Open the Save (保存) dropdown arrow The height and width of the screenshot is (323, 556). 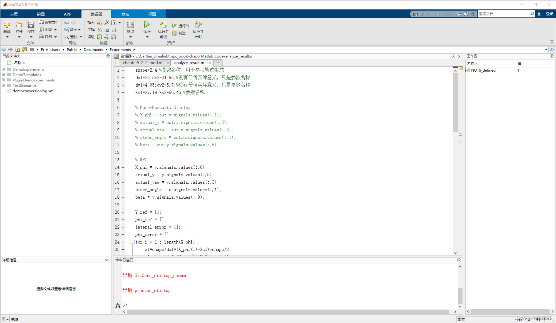[31, 37]
